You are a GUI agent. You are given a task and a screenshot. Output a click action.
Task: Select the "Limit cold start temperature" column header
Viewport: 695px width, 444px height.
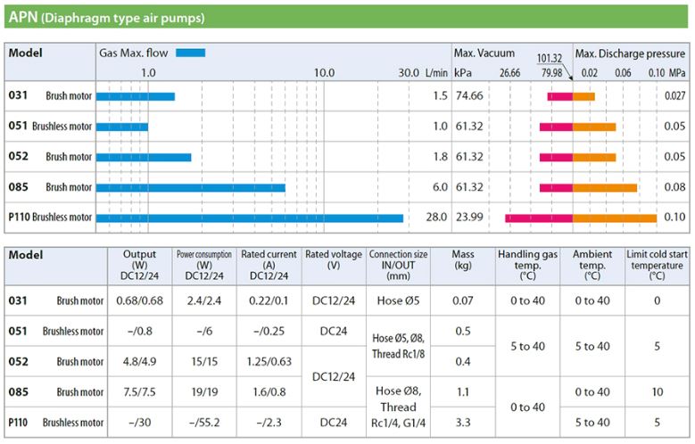[x=657, y=265]
